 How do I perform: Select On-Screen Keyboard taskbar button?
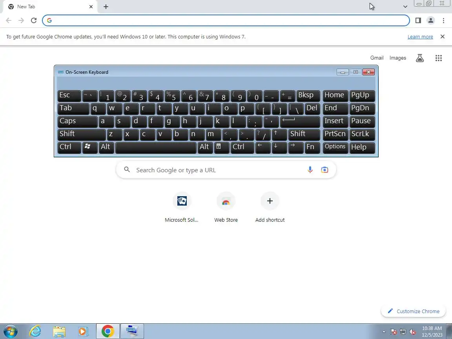coord(132,331)
